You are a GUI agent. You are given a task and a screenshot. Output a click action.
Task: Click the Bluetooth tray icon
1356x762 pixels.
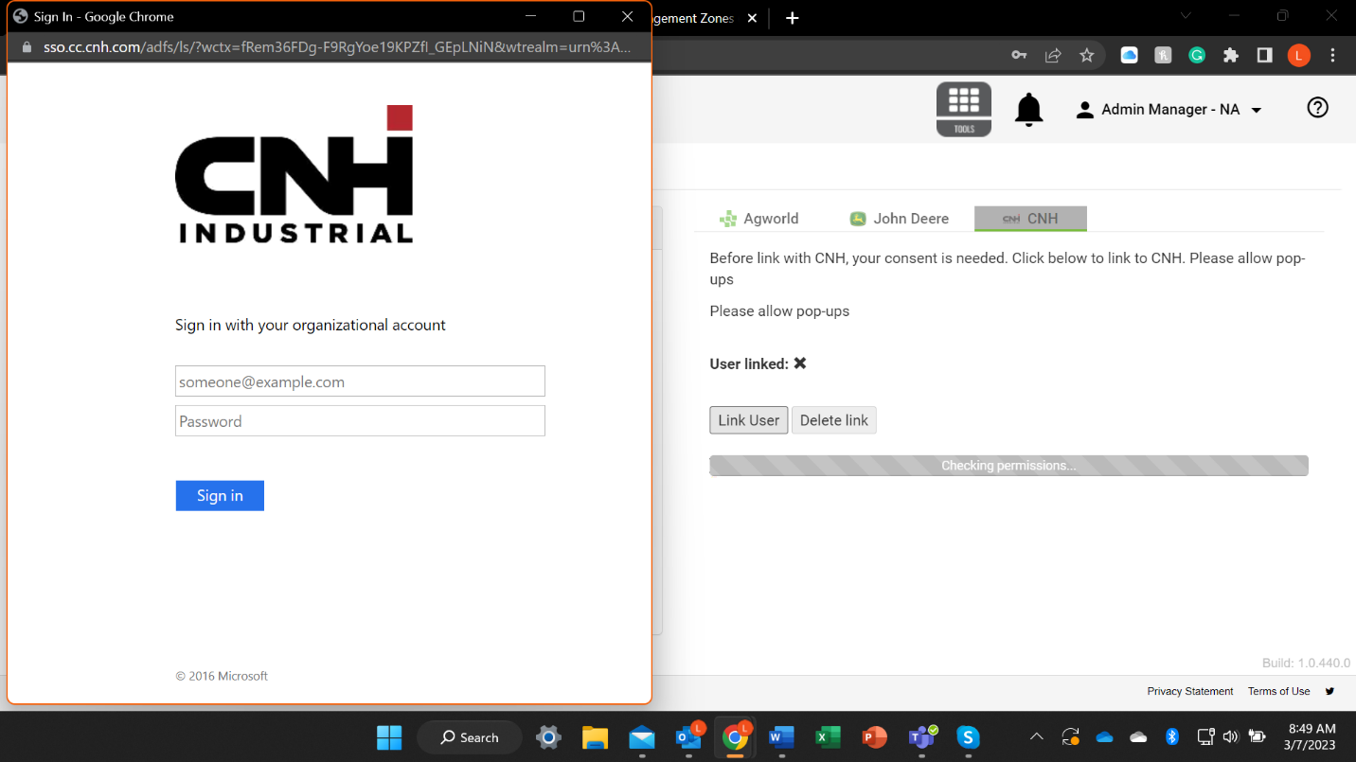[1171, 736]
